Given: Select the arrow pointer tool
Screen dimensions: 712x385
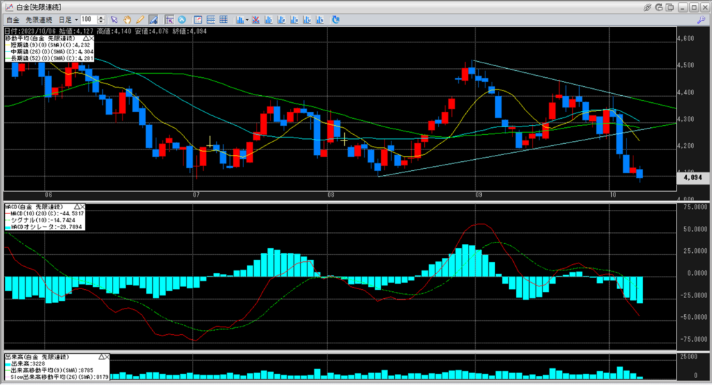Looking at the screenshot, I should click(115, 19).
